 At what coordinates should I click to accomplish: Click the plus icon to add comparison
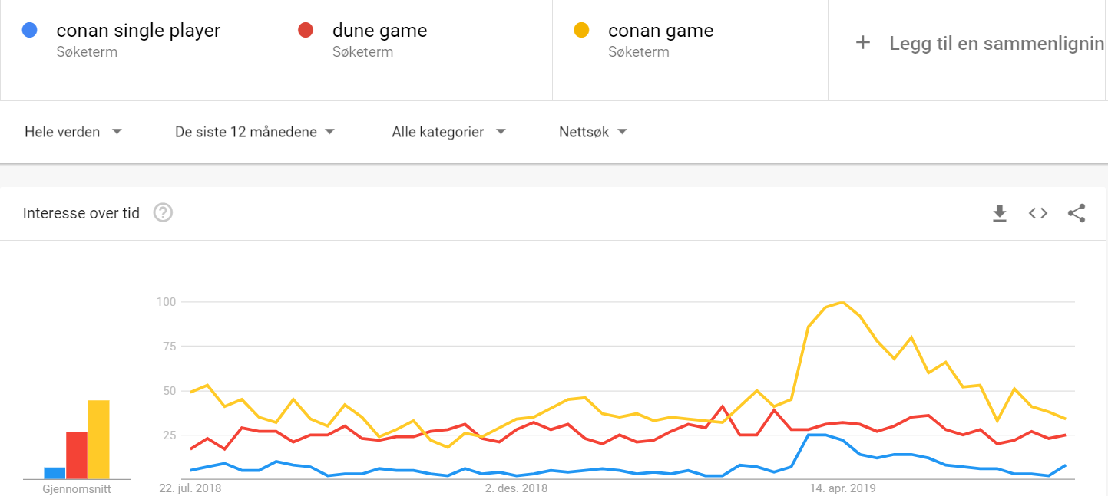click(863, 43)
